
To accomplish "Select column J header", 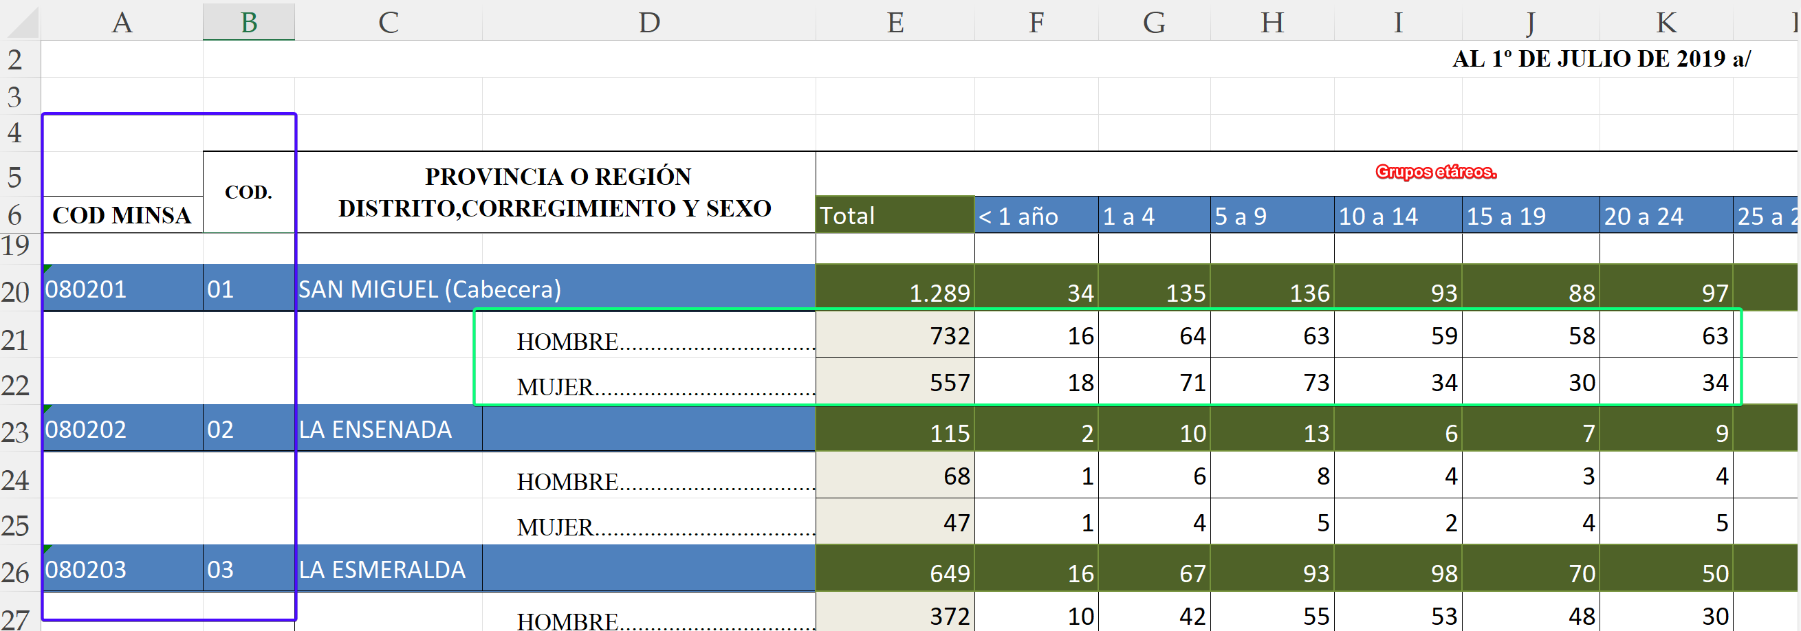I will coord(1531,23).
